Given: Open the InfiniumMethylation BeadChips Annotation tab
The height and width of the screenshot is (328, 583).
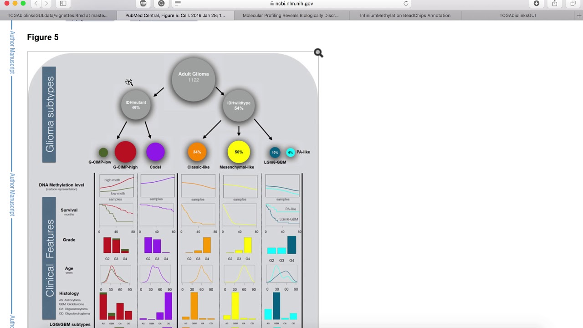Looking at the screenshot, I should (405, 15).
